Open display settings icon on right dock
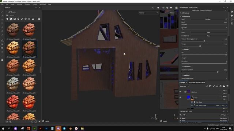 [232, 12]
